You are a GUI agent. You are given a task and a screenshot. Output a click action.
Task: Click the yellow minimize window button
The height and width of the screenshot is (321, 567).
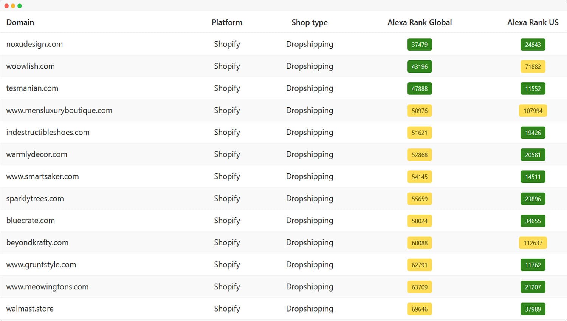[x=13, y=6]
